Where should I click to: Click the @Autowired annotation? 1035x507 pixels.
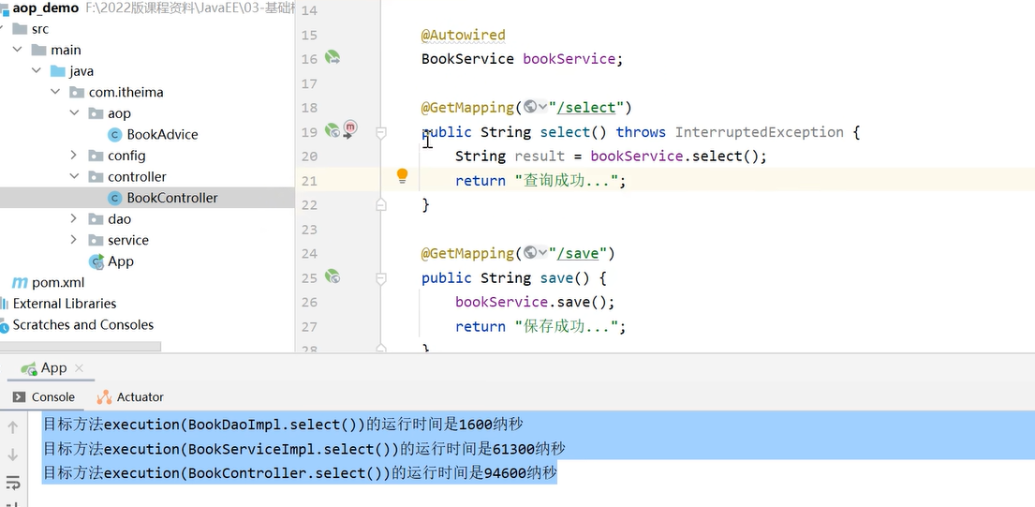point(464,35)
